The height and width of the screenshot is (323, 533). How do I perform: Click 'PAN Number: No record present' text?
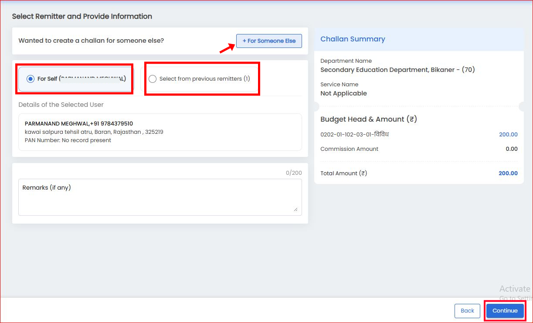(68, 140)
